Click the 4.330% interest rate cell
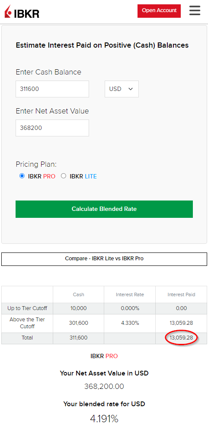Screen dimensions: 208x427 (x=130, y=323)
